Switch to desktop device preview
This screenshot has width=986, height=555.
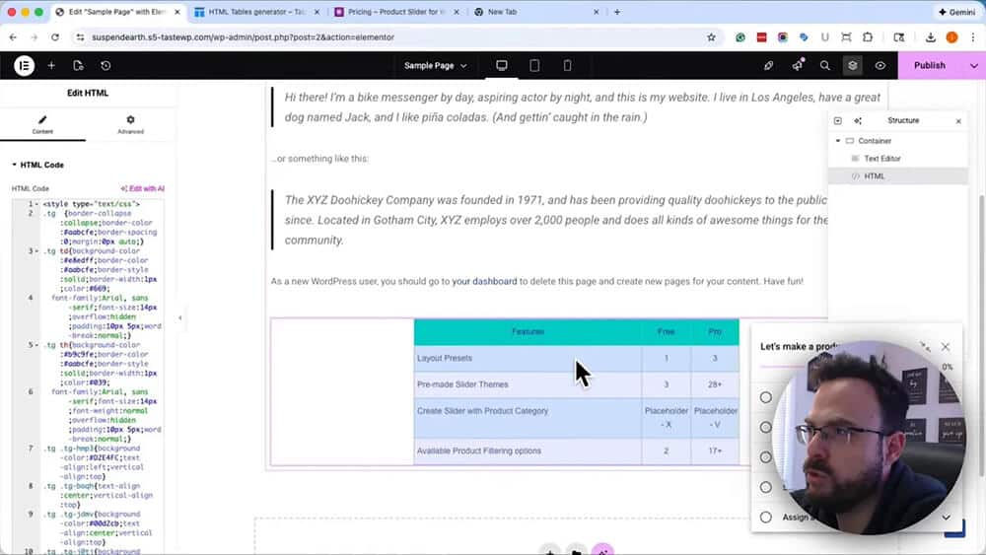tap(501, 65)
